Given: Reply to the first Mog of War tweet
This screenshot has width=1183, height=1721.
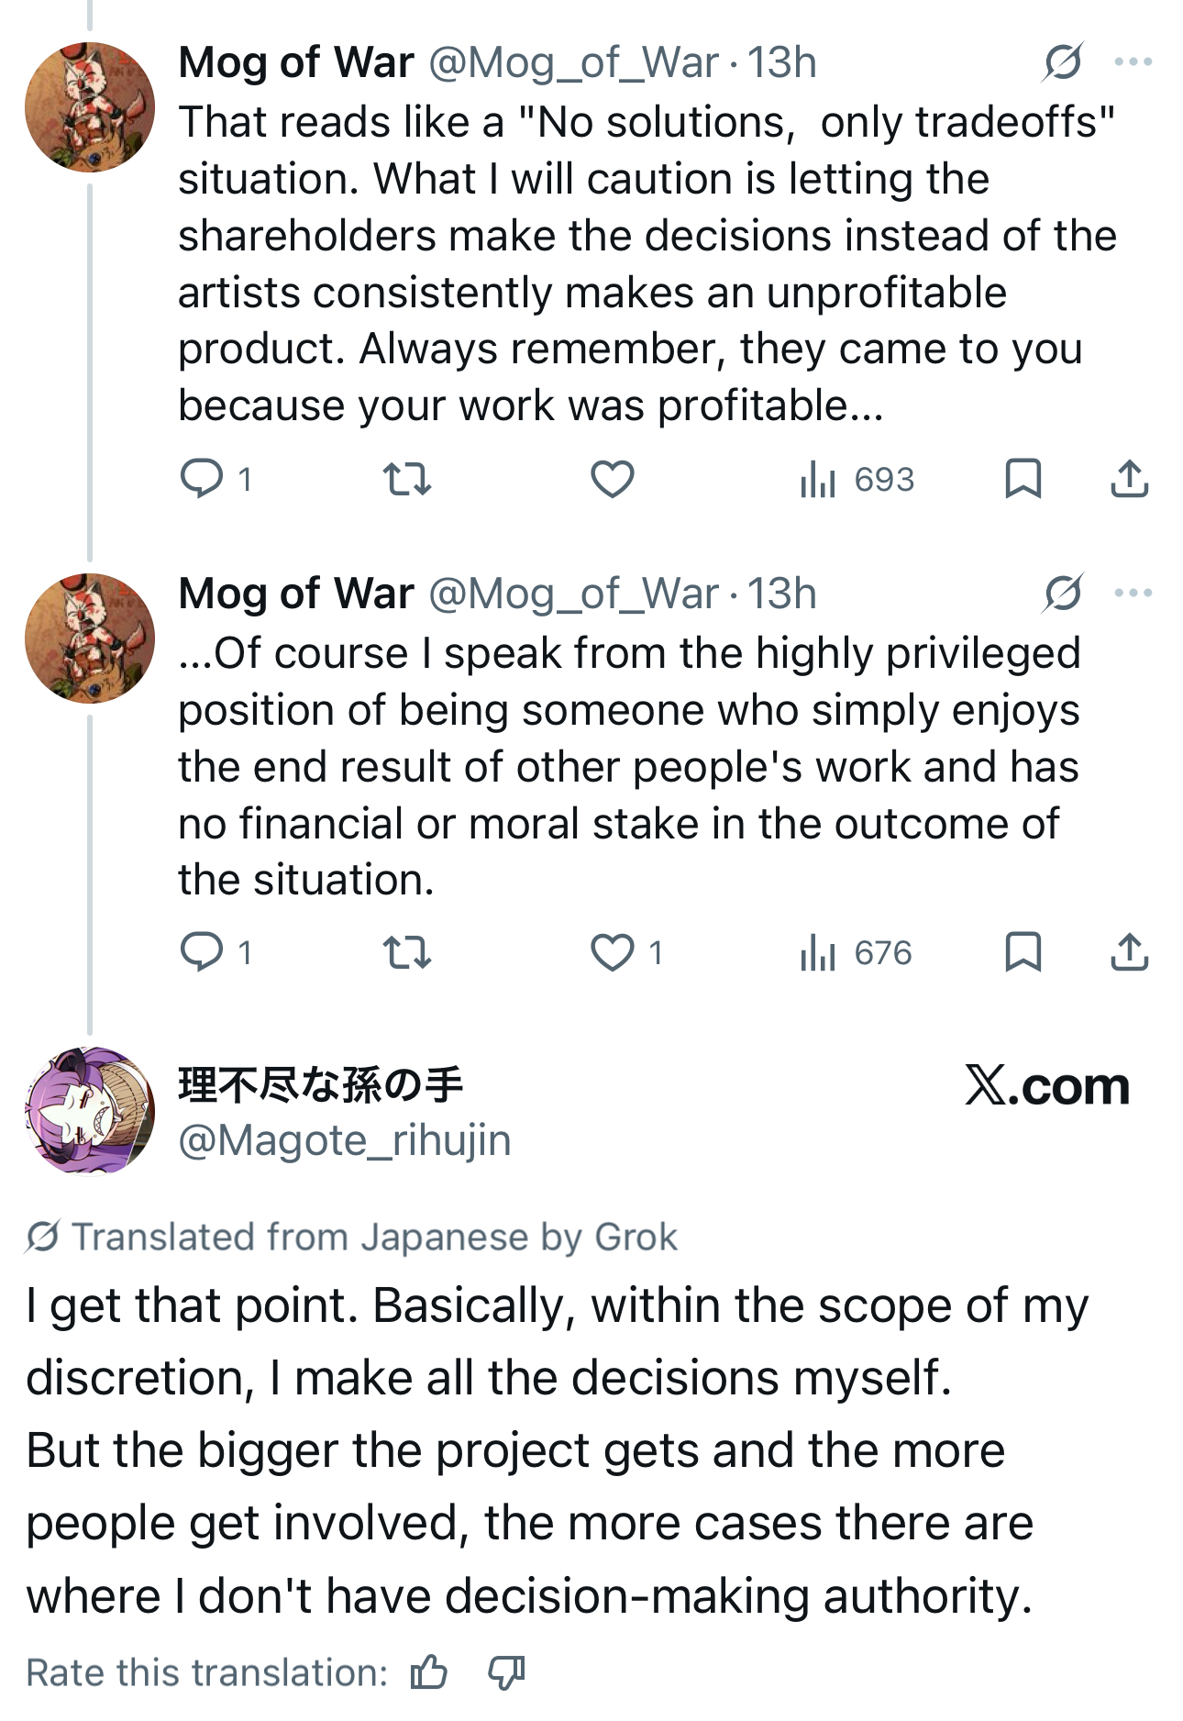Looking at the screenshot, I should click(x=202, y=479).
